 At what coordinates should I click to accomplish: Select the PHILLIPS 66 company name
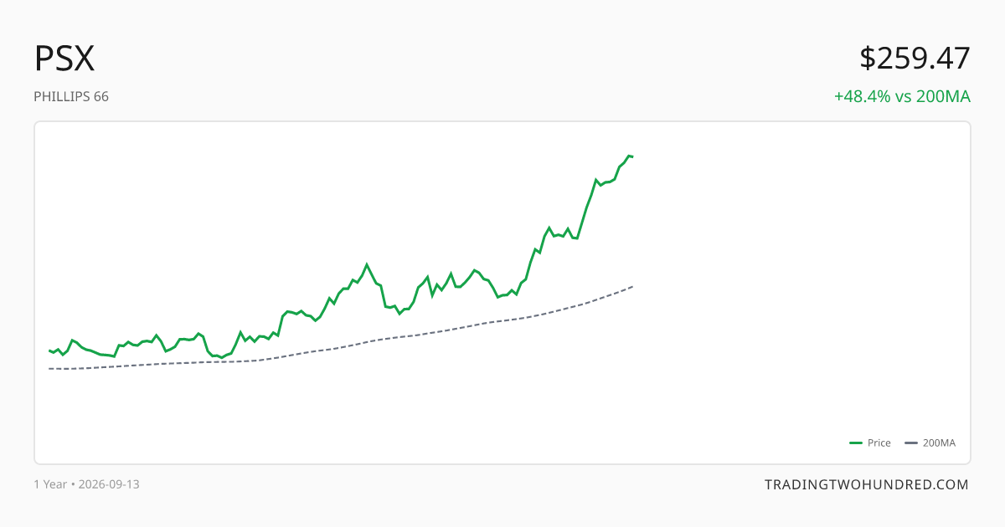[71, 96]
